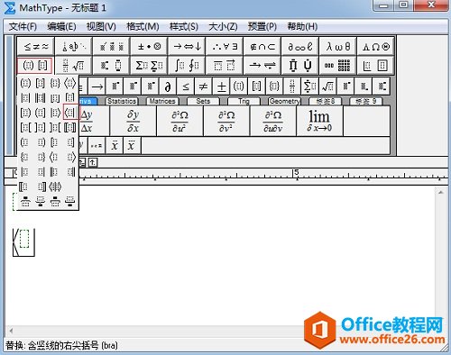451x355 pixels.
Task: Select the ket template |□⟩ in palette
Action: tap(55, 113)
